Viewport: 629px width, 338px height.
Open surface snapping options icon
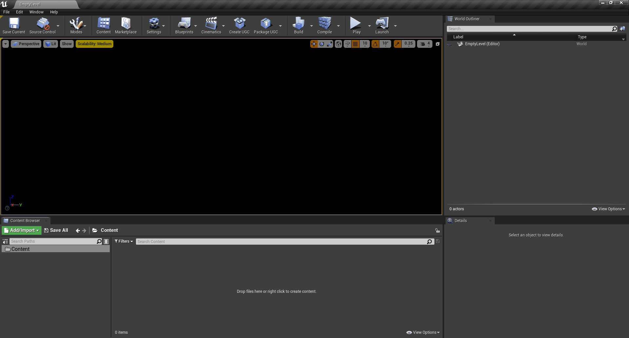click(347, 44)
